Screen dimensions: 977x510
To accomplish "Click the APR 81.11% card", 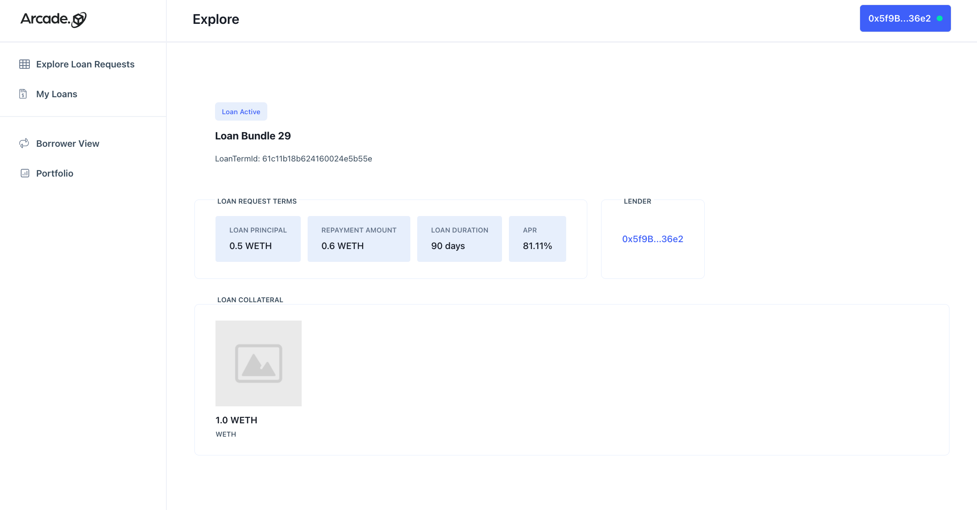I will 537,239.
